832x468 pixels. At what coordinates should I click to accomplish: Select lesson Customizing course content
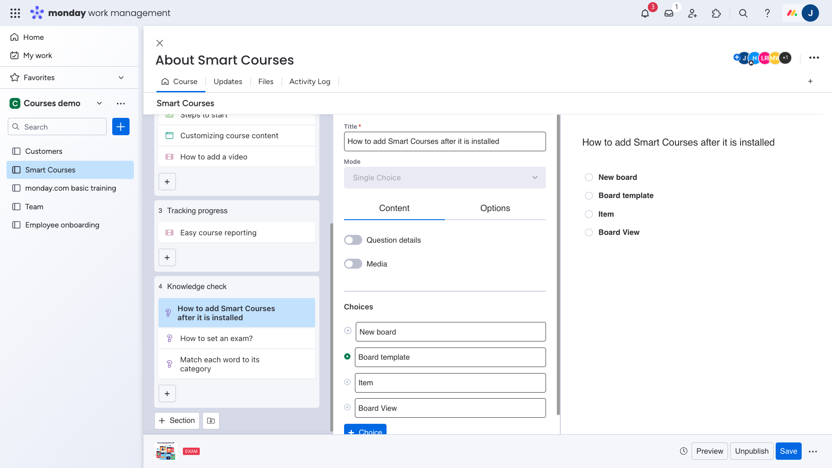pyautogui.click(x=237, y=136)
